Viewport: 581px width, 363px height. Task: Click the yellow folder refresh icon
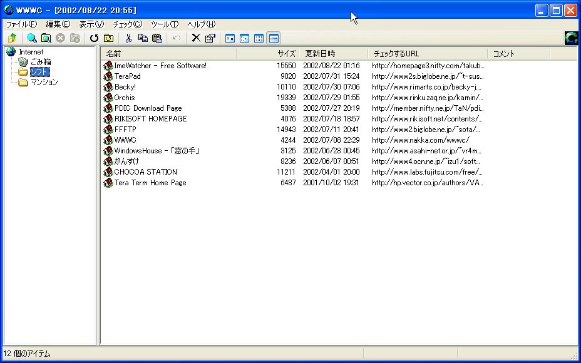(x=108, y=38)
